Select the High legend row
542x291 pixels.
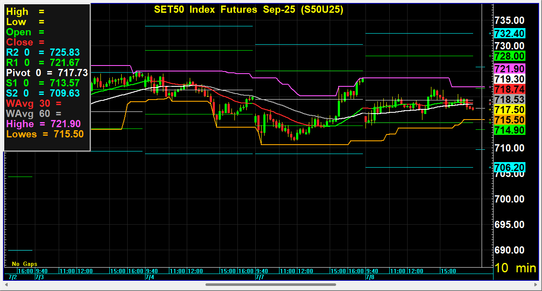click(25, 11)
